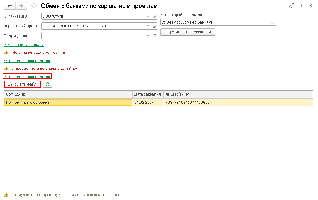Viewport: 318px width, 200px height.
Task: Sort by the Дата закрытия column header
Action: pyautogui.click(x=148, y=94)
